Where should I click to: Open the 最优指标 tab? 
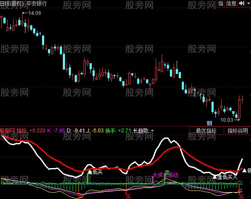point(206,131)
